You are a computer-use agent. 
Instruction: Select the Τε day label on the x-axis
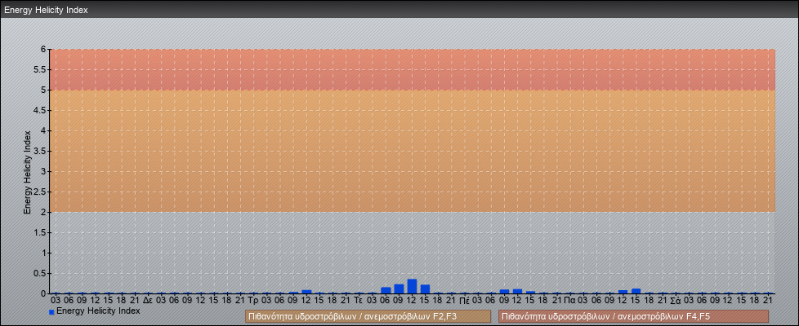click(x=359, y=300)
